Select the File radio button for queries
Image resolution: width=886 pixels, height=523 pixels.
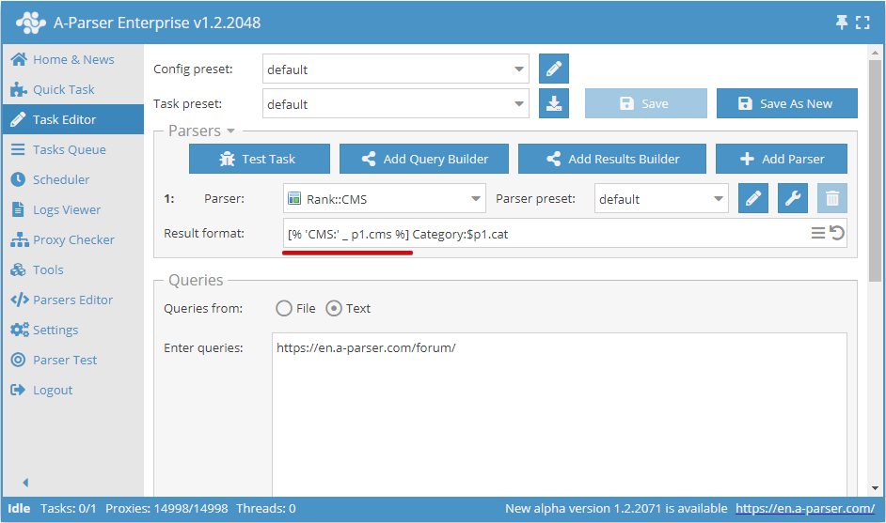(x=284, y=308)
